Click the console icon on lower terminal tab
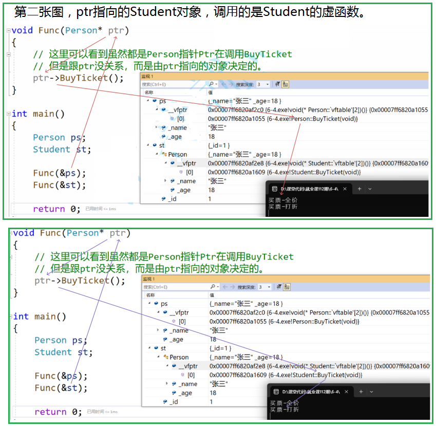The width and height of the screenshot is (436, 426). click(276, 392)
